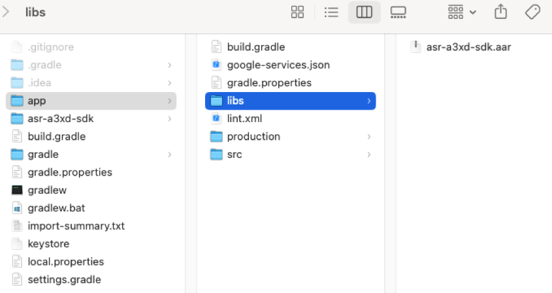Select the highlighted libs folder
The height and width of the screenshot is (293, 552).
pos(235,100)
